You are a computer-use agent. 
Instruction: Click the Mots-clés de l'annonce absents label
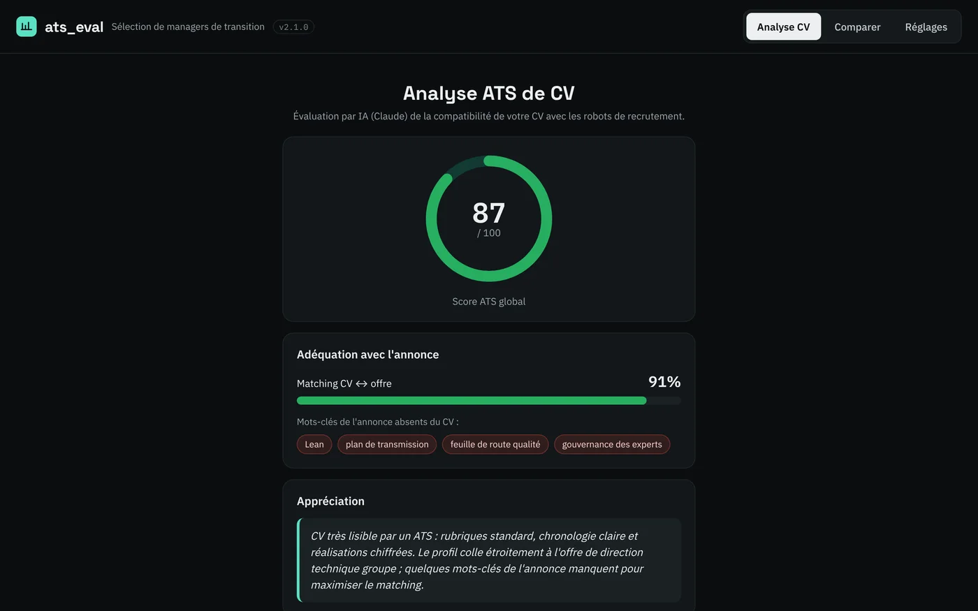[377, 422]
